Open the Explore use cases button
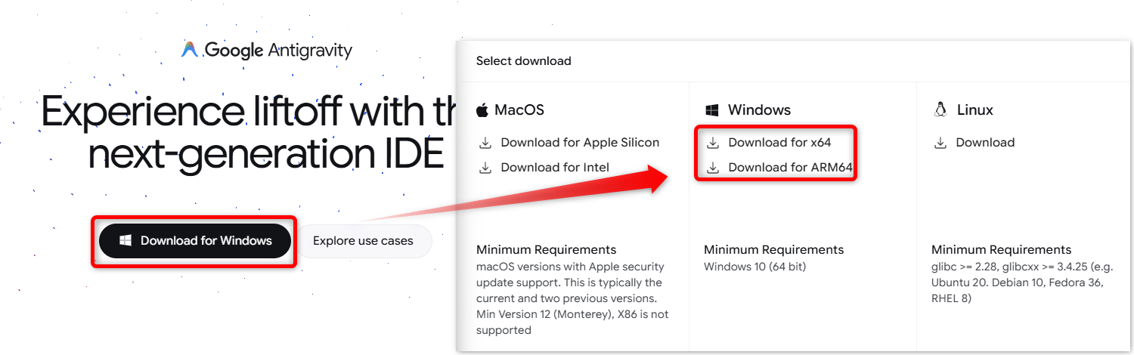This screenshot has height=355, width=1134. tap(363, 241)
